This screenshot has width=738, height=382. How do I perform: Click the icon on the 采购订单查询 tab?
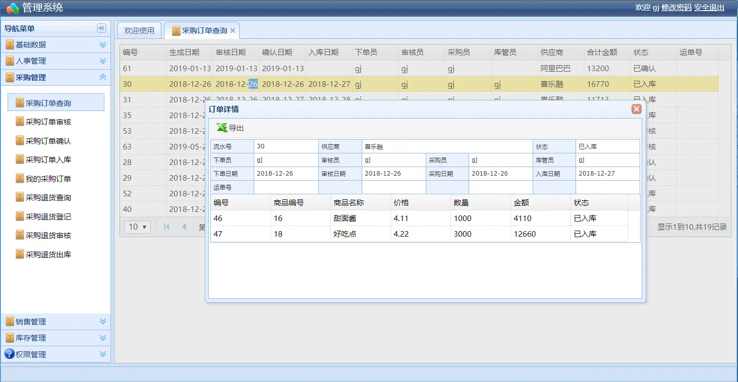[176, 31]
